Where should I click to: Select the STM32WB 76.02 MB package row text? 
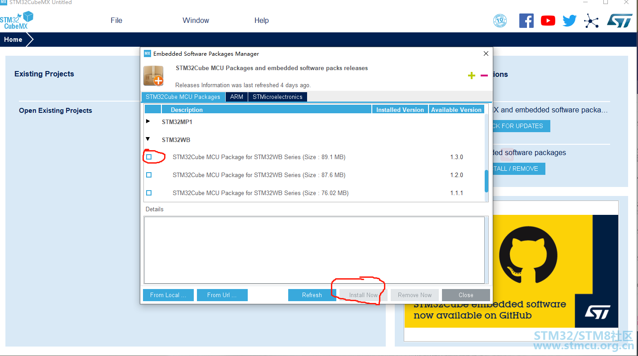pos(261,193)
